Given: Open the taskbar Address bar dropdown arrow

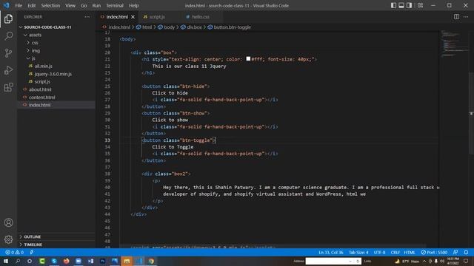Looking at the screenshot, I should pyautogui.click(x=350, y=261).
